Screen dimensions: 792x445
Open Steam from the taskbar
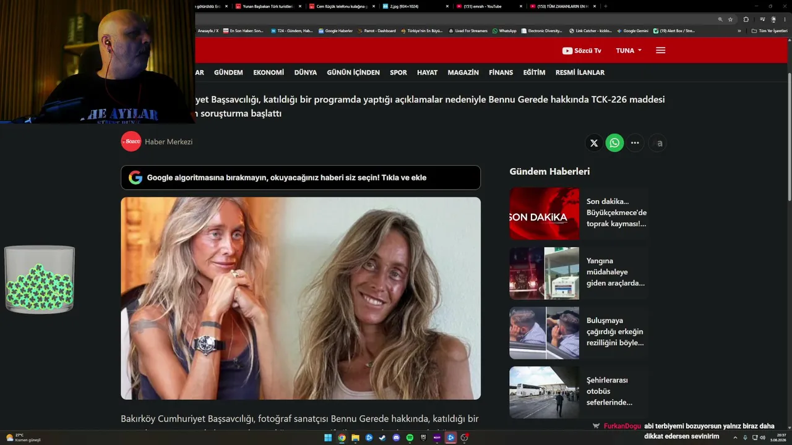click(x=382, y=438)
